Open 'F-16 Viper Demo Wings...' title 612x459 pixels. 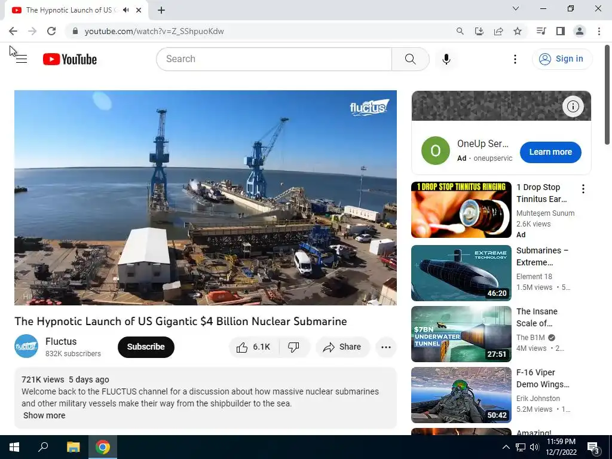click(543, 378)
